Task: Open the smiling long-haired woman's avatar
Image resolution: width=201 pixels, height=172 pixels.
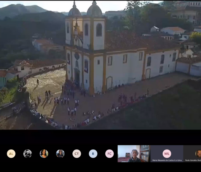Action: click(44, 154)
